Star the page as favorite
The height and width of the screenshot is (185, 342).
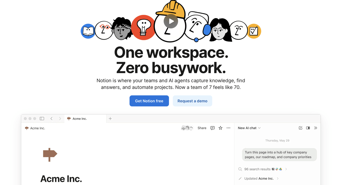pyautogui.click(x=220, y=128)
